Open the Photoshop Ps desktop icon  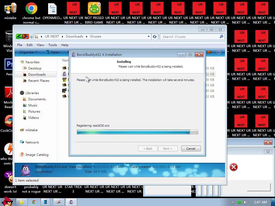(x=8, y=64)
